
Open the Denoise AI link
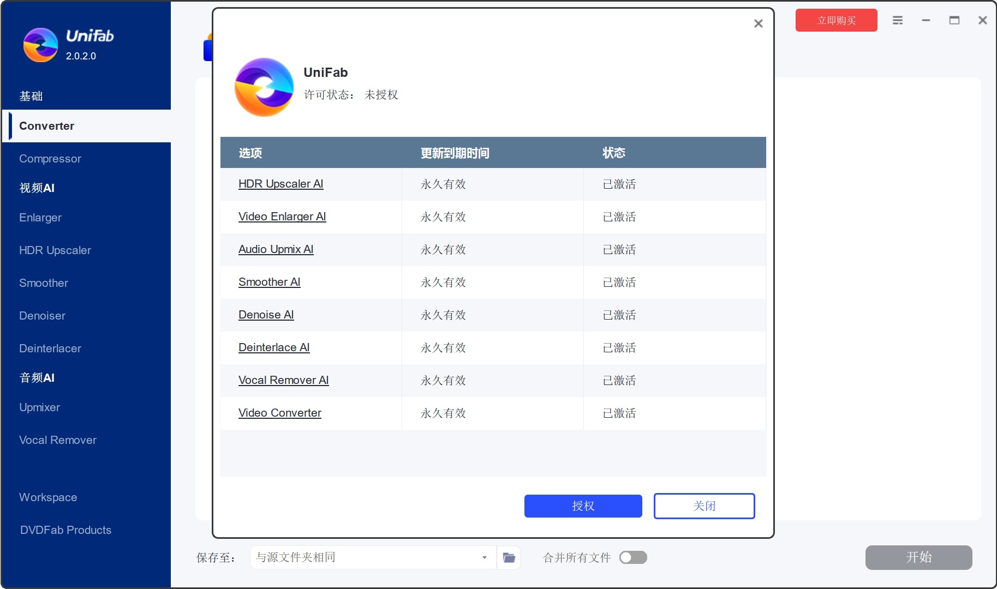coord(266,315)
